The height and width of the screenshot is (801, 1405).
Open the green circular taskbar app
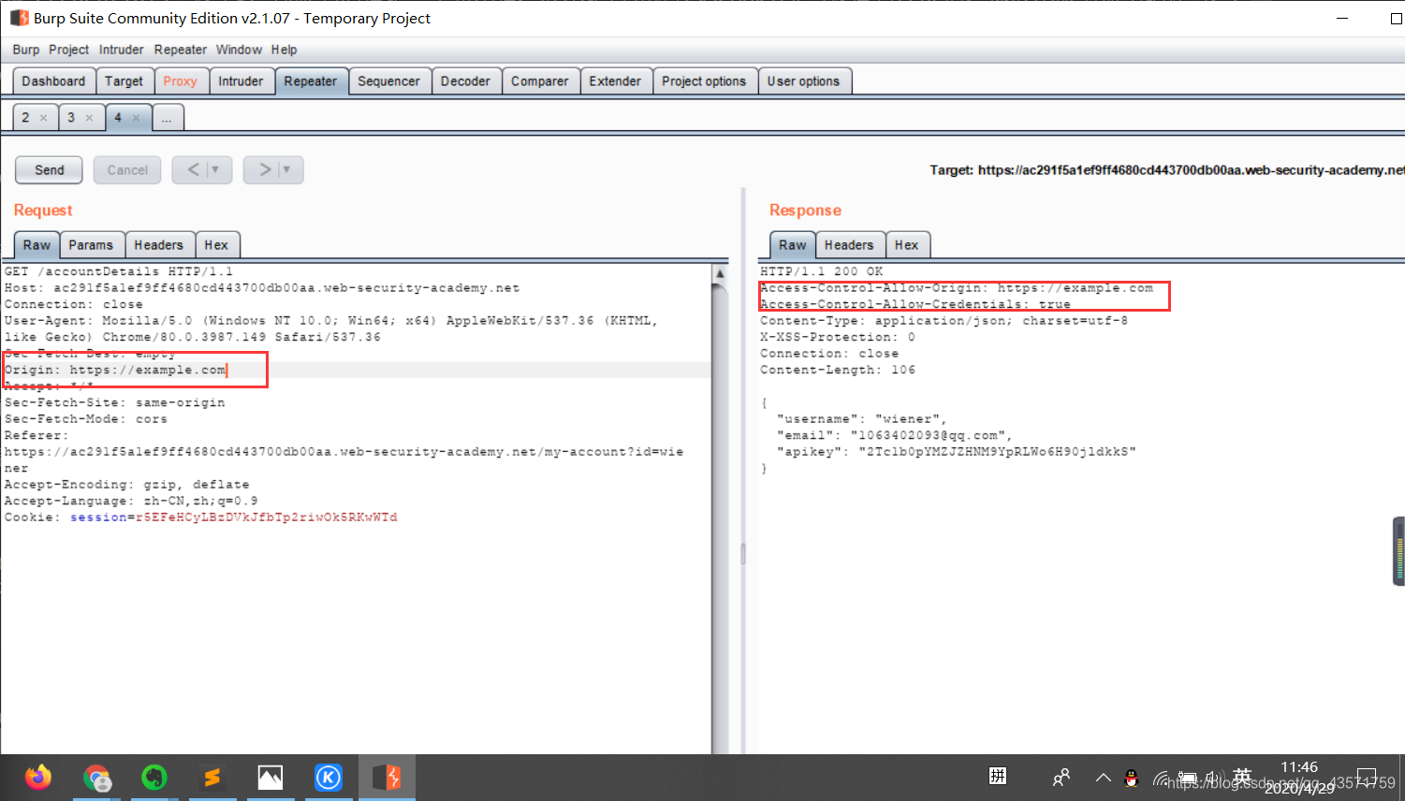(x=154, y=778)
